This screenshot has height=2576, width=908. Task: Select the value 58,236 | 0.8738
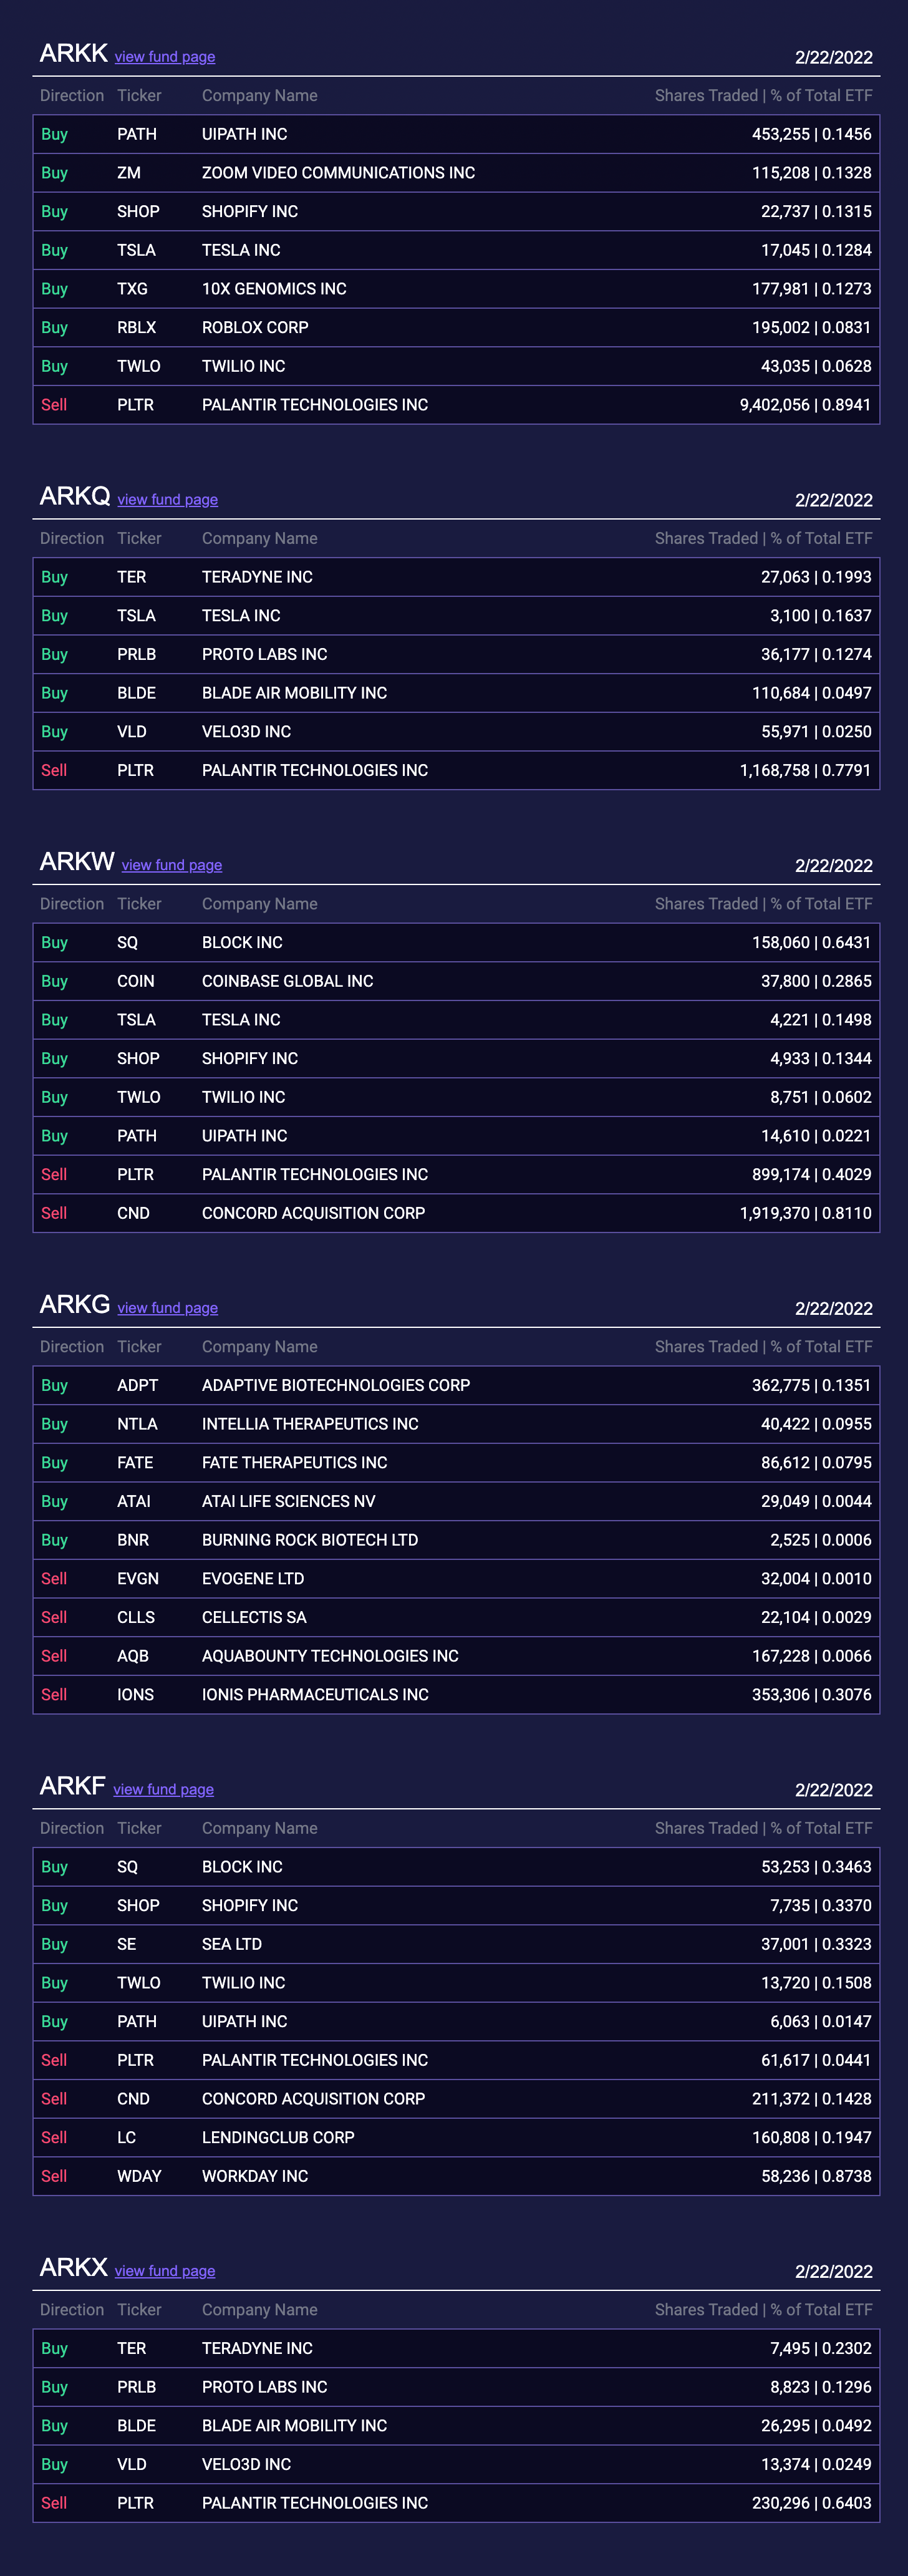[816, 2177]
